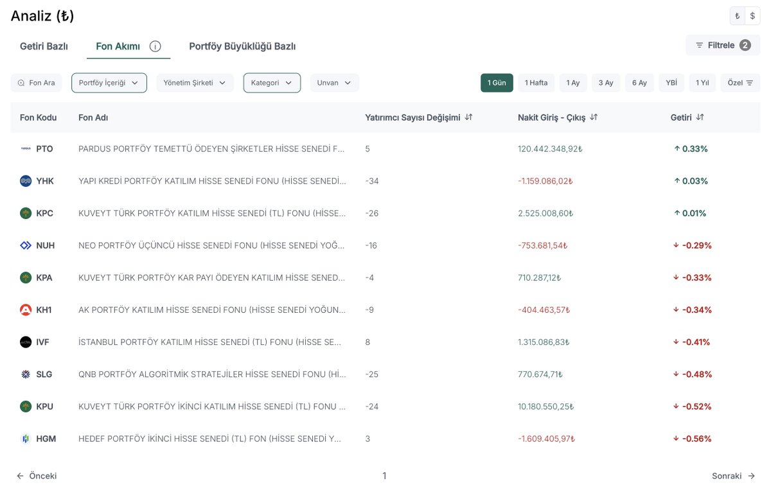Viewport: 771px width, 492px height.
Task: Click the PTO fund logo
Action: pyautogui.click(x=26, y=149)
